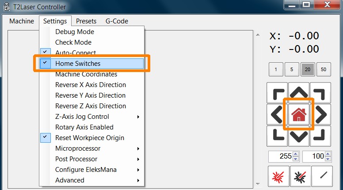Click into the 100 input field

[x=313, y=156]
